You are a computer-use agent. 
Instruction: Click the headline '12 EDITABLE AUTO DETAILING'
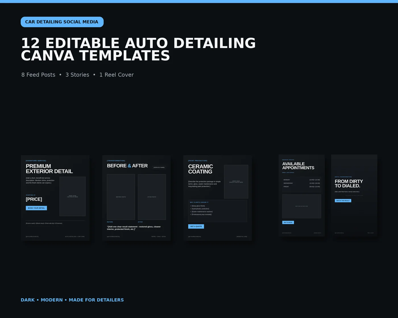coord(138,43)
